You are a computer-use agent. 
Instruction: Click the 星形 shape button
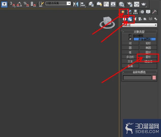[148, 57]
